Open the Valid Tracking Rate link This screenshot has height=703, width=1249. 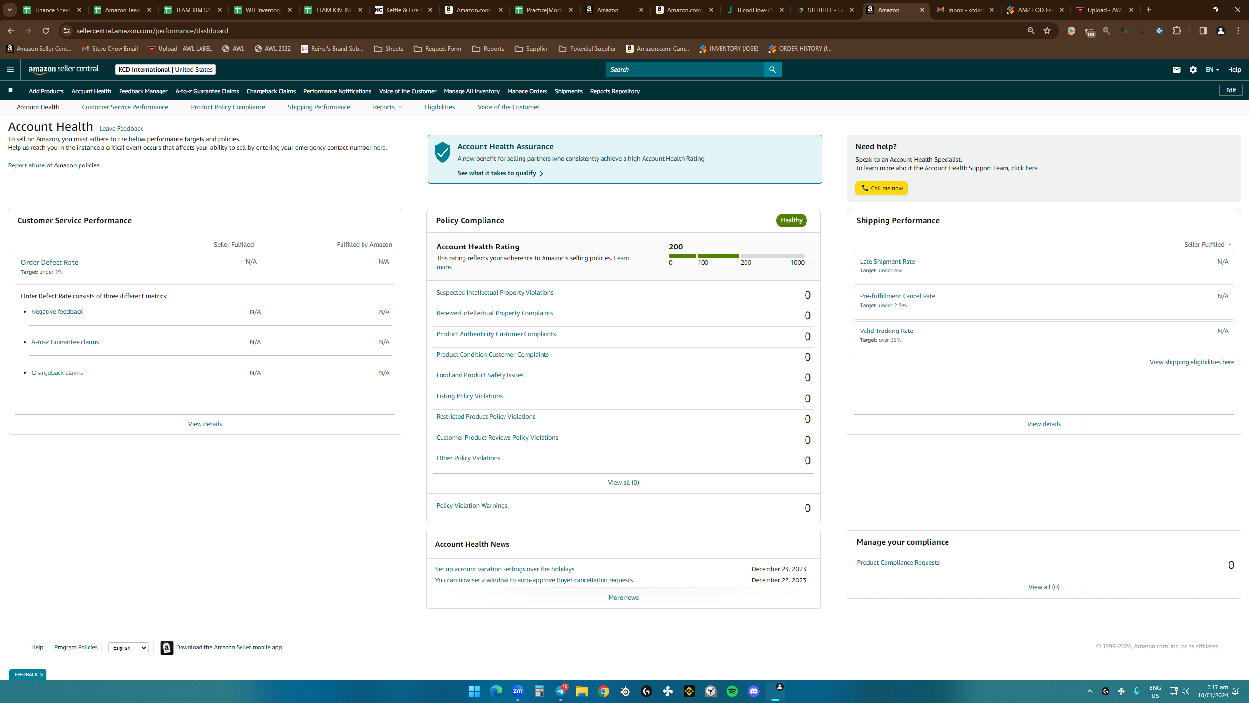coord(886,331)
